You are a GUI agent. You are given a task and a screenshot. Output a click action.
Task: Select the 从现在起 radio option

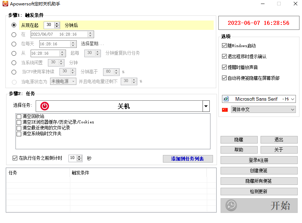14,25
